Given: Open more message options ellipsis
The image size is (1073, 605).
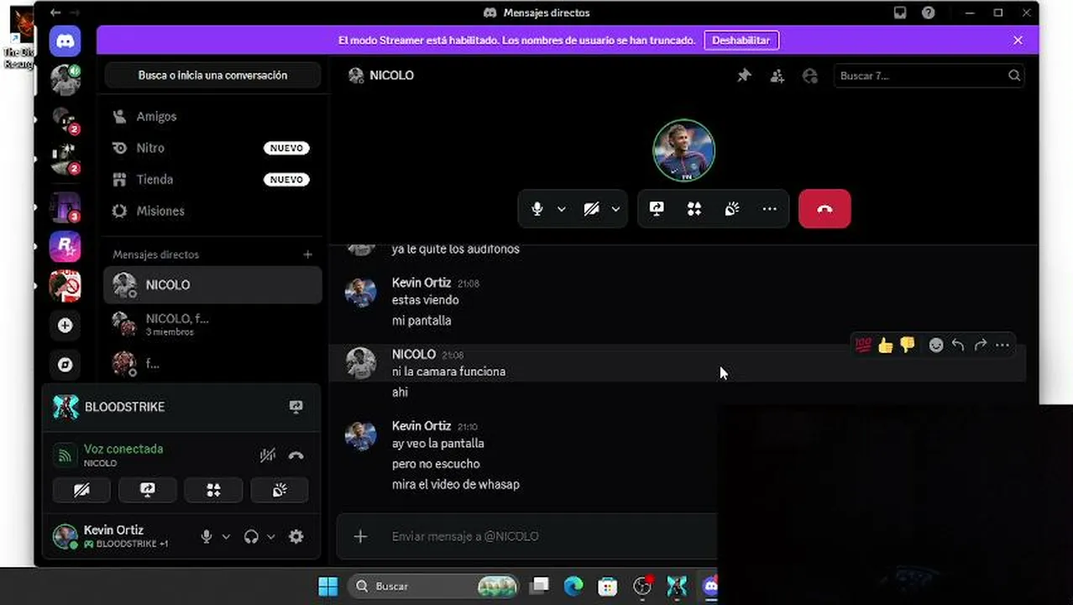Looking at the screenshot, I should (1002, 345).
